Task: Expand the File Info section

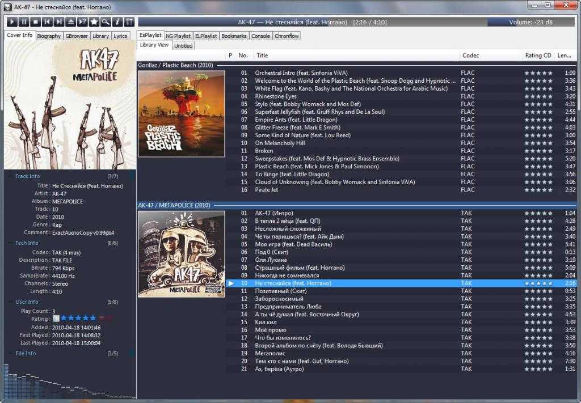Action: (25, 354)
